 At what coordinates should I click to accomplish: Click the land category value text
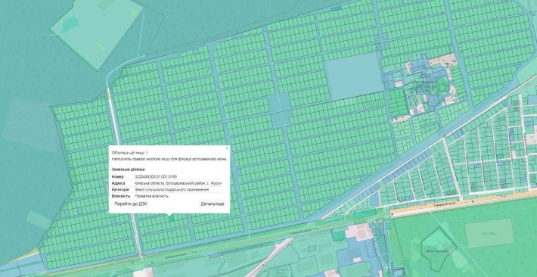(172, 189)
